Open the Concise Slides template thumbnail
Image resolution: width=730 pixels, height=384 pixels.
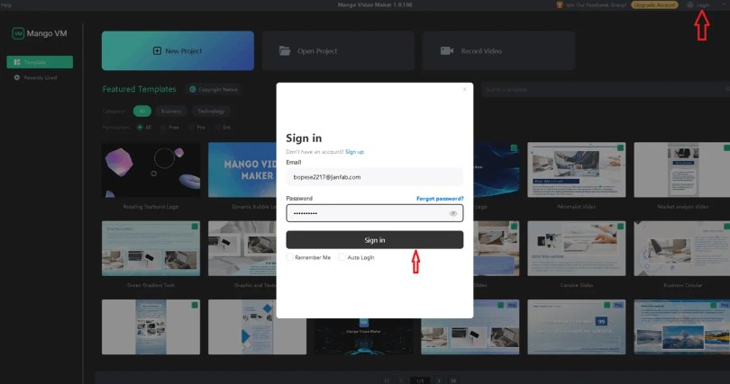click(577, 248)
